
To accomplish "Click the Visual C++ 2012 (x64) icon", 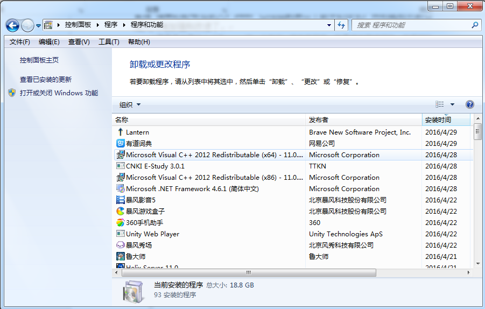I will [121, 154].
